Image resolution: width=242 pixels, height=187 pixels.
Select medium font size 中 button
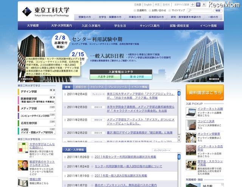pos(198,5)
